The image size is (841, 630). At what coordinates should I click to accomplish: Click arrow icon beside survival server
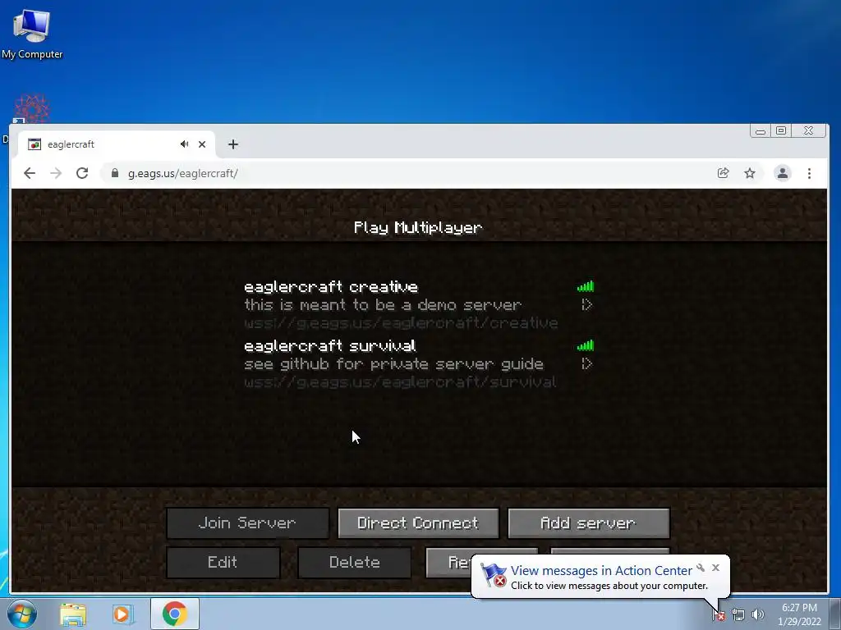point(586,363)
